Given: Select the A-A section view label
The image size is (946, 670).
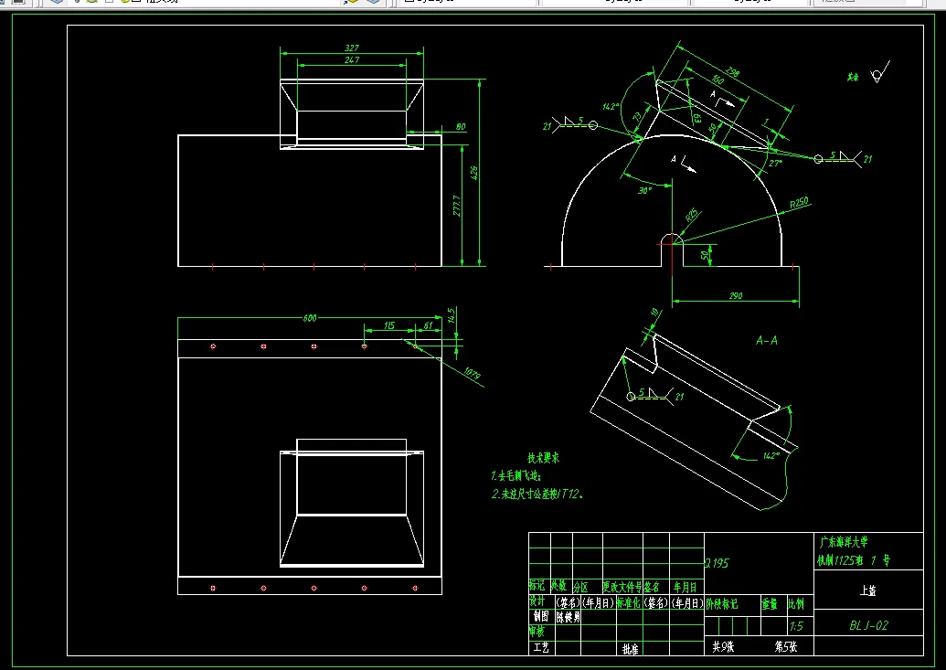Looking at the screenshot, I should tap(767, 340).
